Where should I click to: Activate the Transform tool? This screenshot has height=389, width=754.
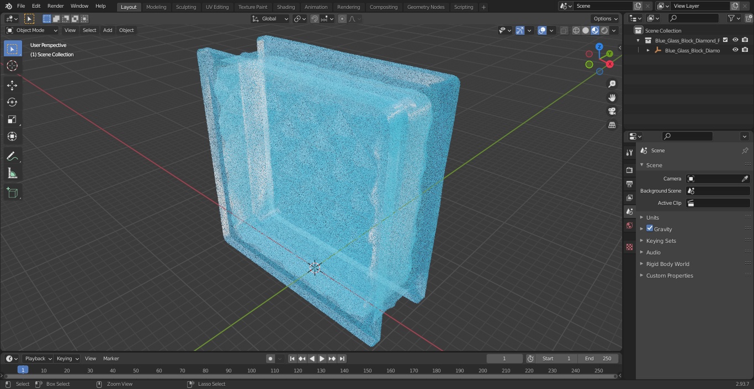click(x=12, y=136)
